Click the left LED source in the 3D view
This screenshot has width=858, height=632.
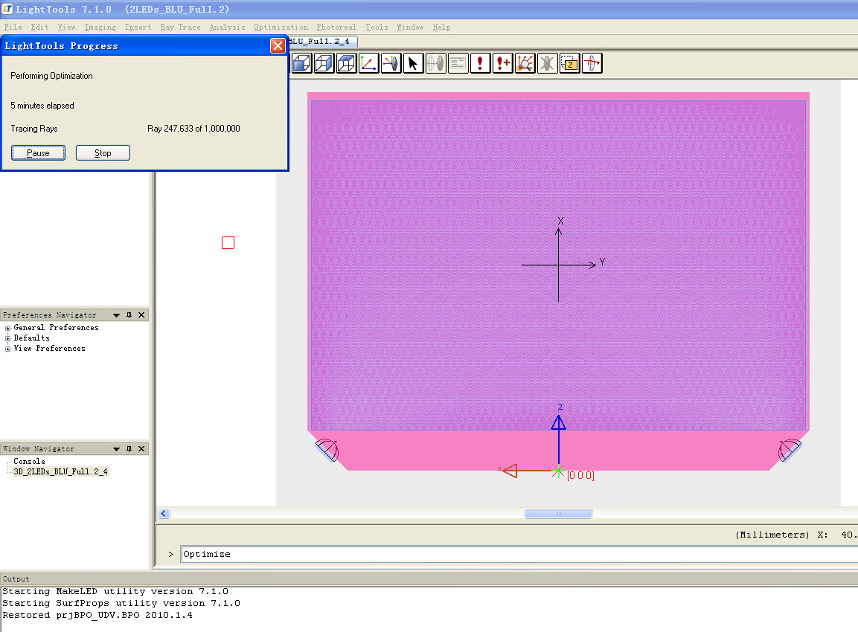coord(327,451)
